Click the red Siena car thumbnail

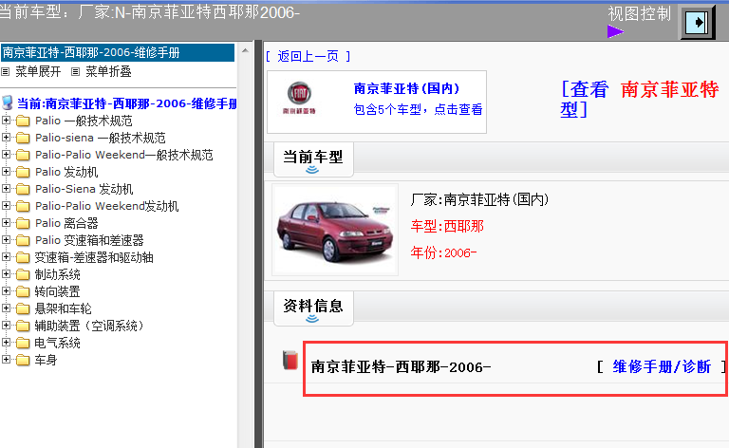pos(335,230)
